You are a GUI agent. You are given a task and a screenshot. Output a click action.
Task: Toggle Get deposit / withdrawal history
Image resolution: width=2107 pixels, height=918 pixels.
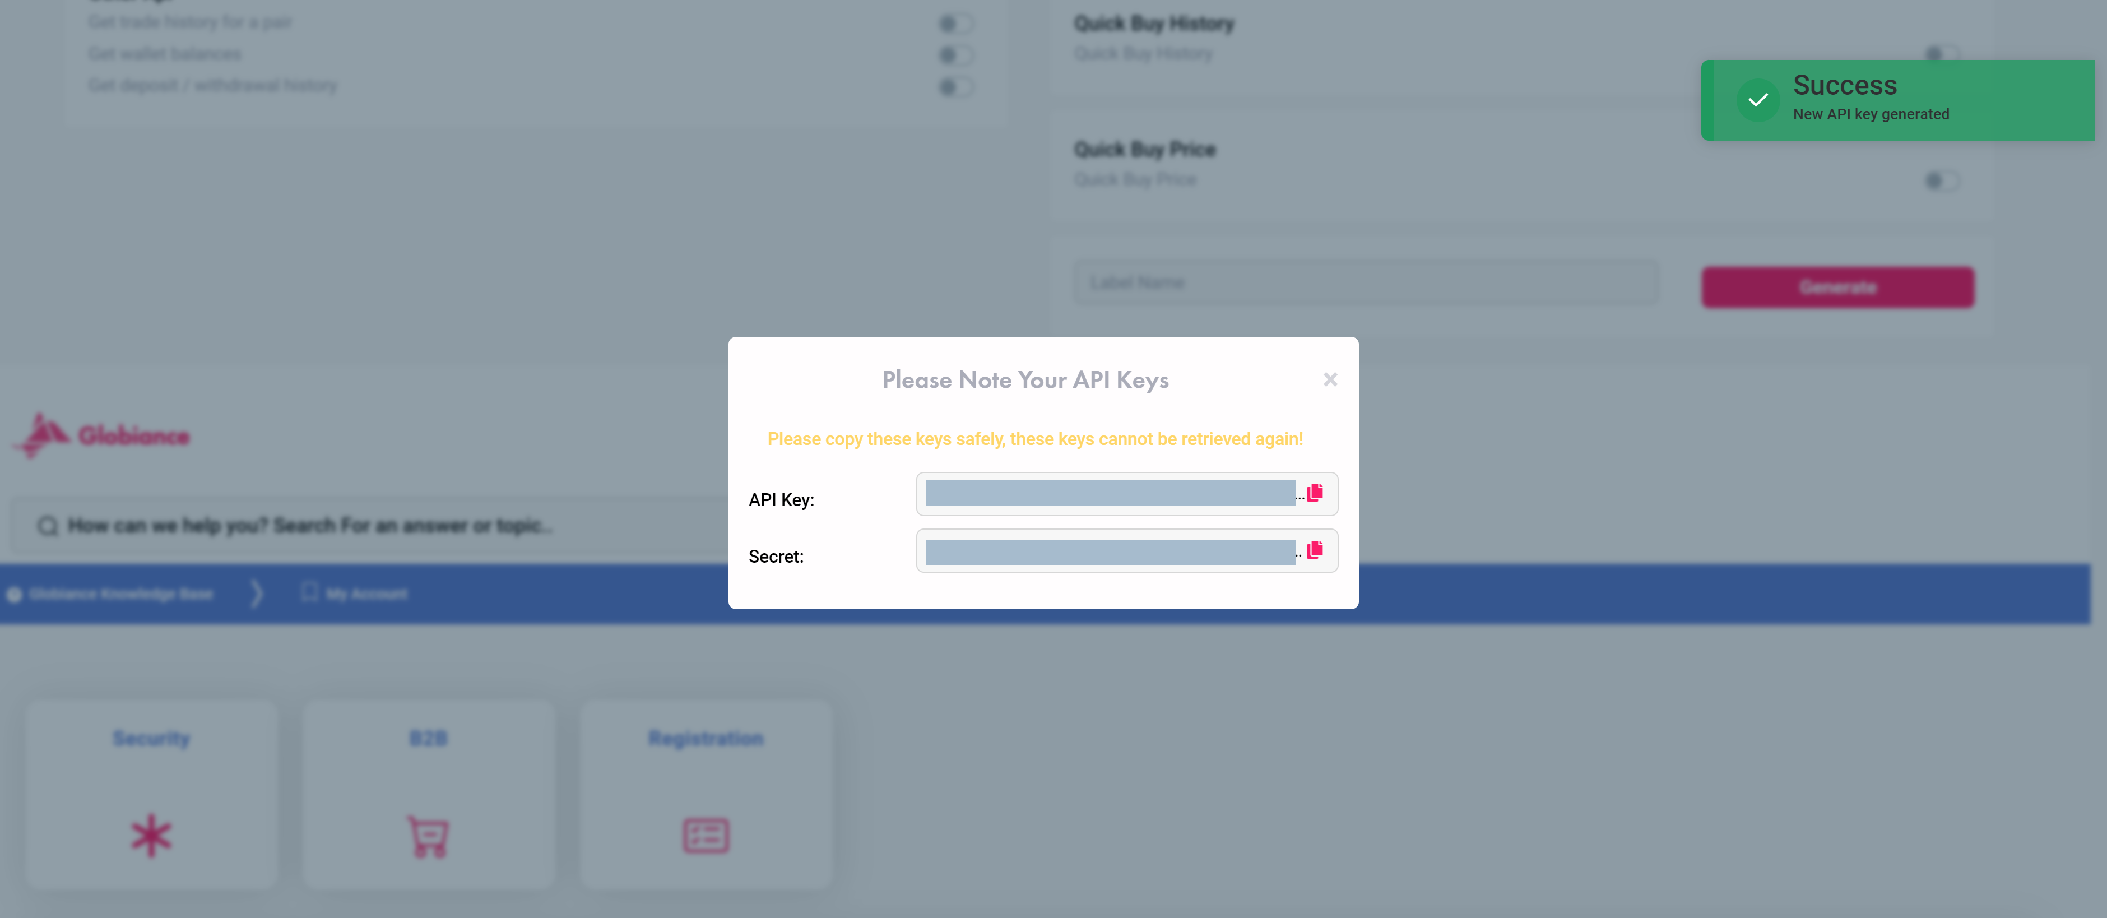pyautogui.click(x=954, y=86)
